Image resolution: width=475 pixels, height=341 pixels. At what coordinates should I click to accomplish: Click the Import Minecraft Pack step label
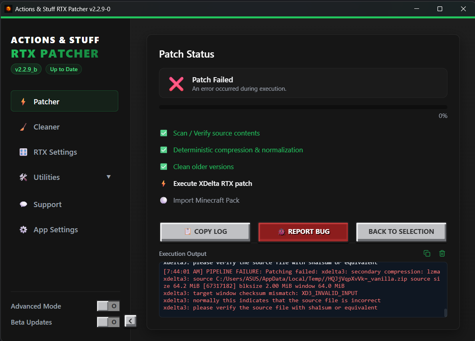pyautogui.click(x=206, y=200)
